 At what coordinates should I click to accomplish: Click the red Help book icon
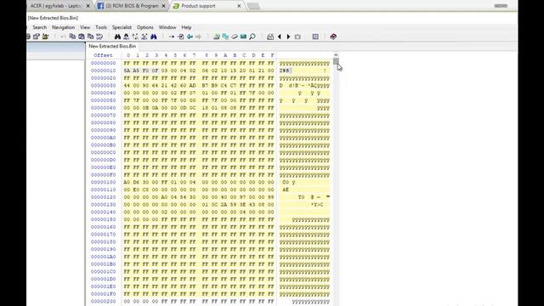coord(333,37)
